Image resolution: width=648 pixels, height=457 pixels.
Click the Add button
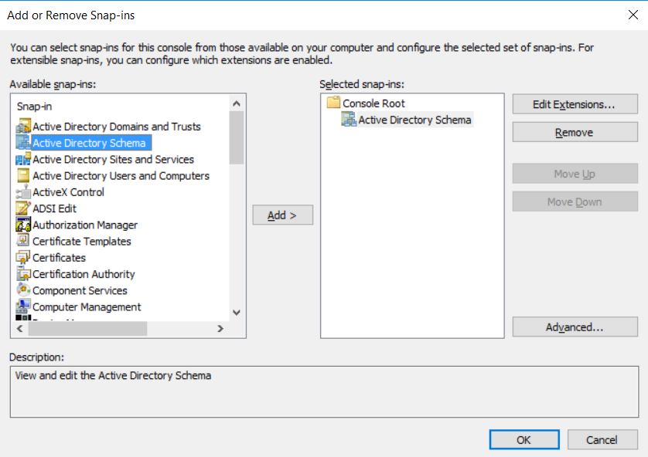[x=281, y=215]
